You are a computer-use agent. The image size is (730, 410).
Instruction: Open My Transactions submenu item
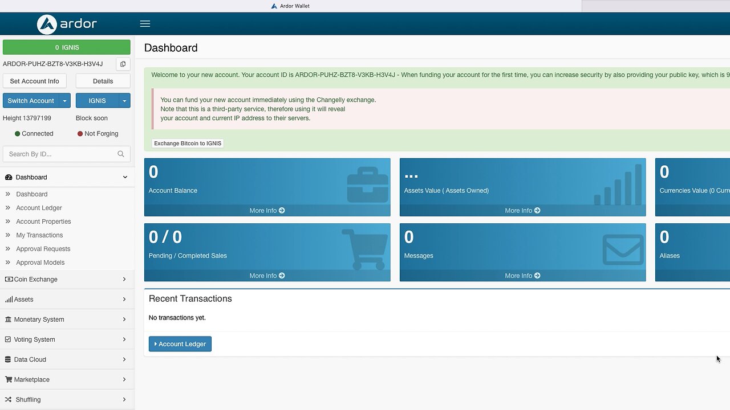tap(39, 235)
